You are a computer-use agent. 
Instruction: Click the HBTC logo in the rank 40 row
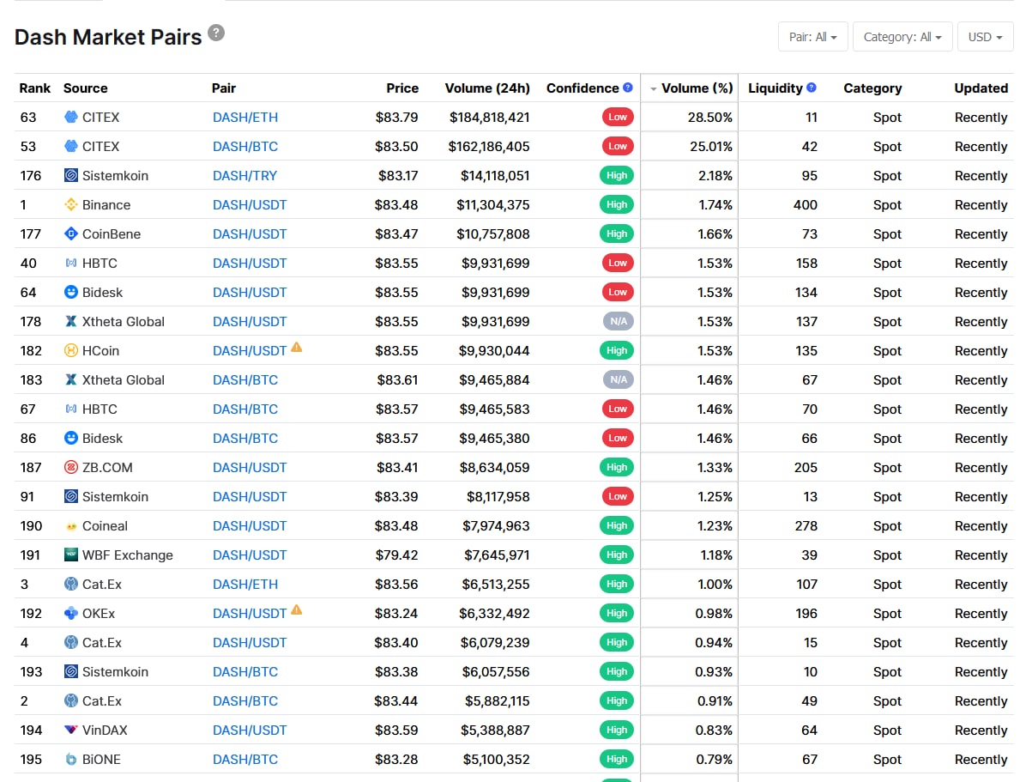tap(71, 263)
